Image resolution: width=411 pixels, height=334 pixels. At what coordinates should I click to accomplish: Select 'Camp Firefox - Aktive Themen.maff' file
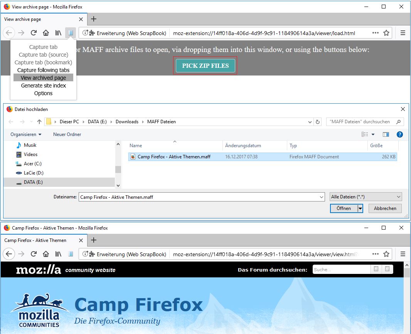[x=263, y=157]
